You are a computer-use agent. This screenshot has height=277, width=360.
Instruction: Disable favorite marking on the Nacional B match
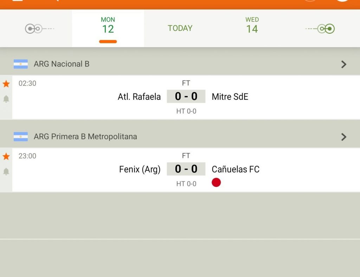[x=6, y=83]
